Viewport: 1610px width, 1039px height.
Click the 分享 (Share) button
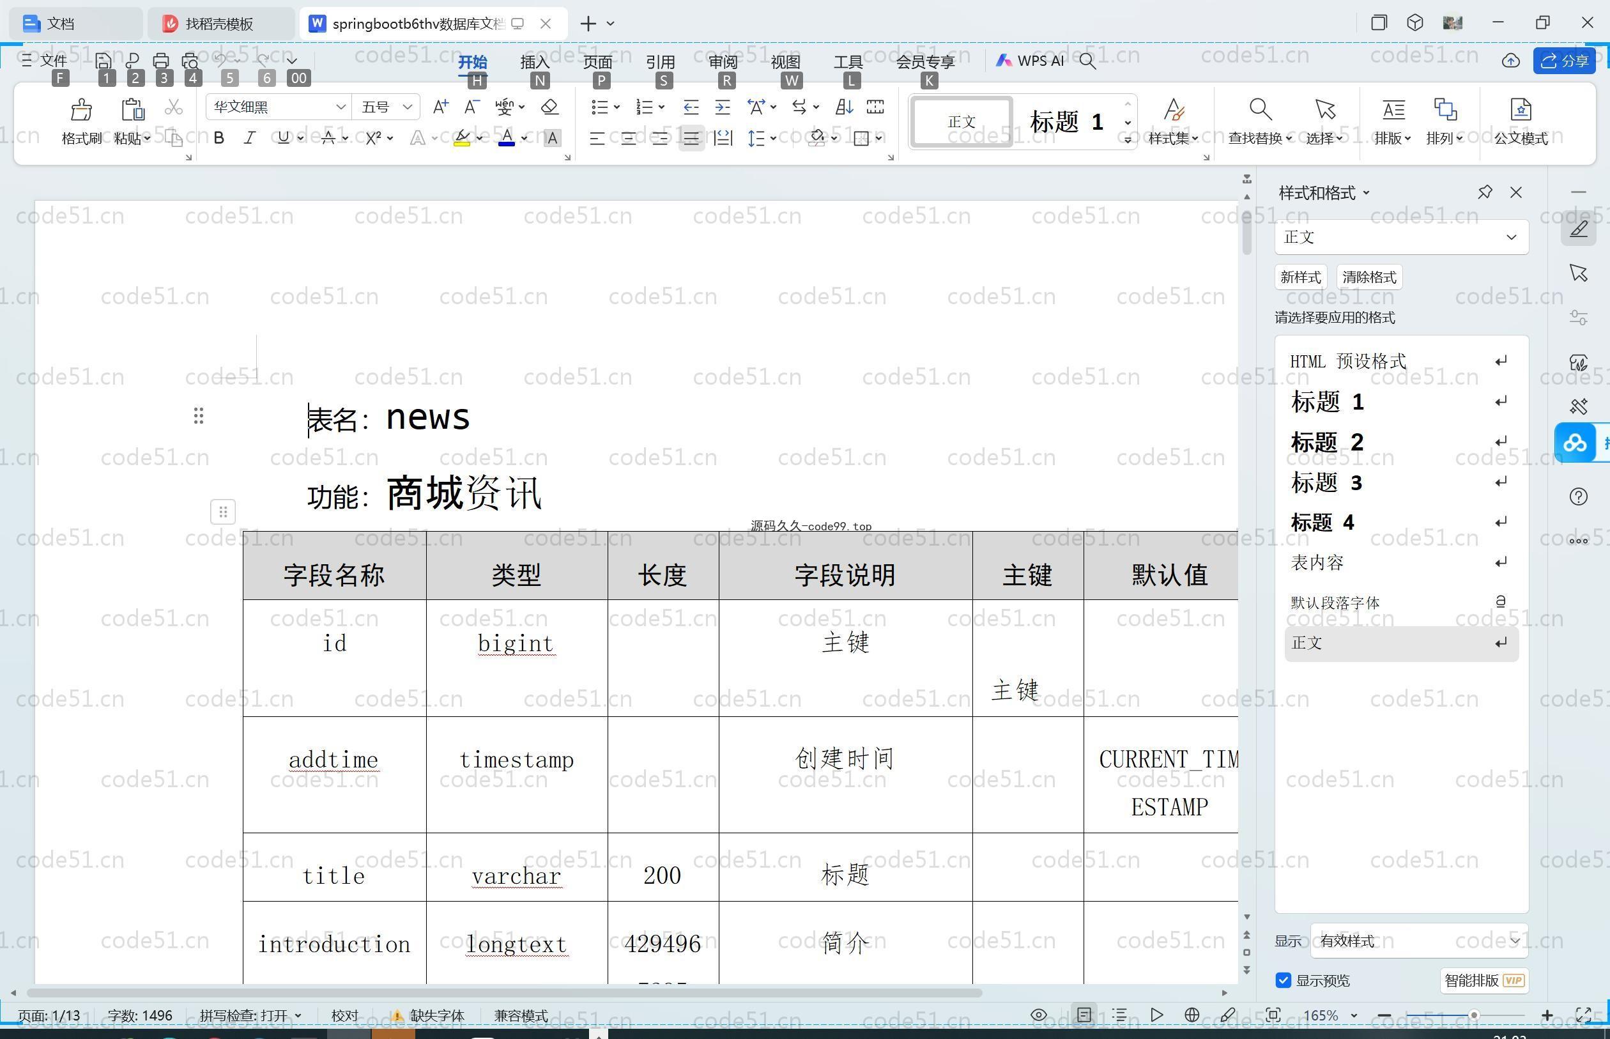point(1564,61)
